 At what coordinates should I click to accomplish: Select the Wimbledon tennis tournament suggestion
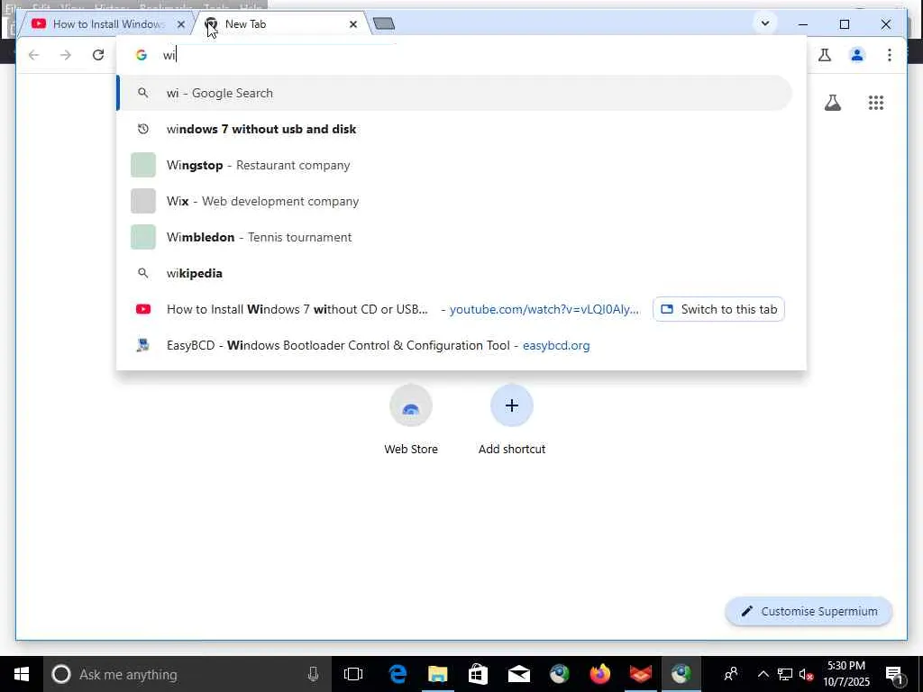point(454,237)
